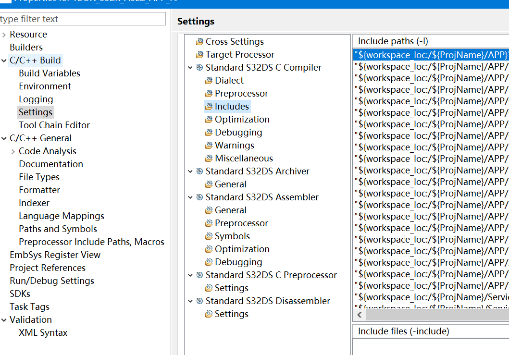Select Project References
Image resolution: width=509 pixels, height=355 pixels.
(48, 268)
